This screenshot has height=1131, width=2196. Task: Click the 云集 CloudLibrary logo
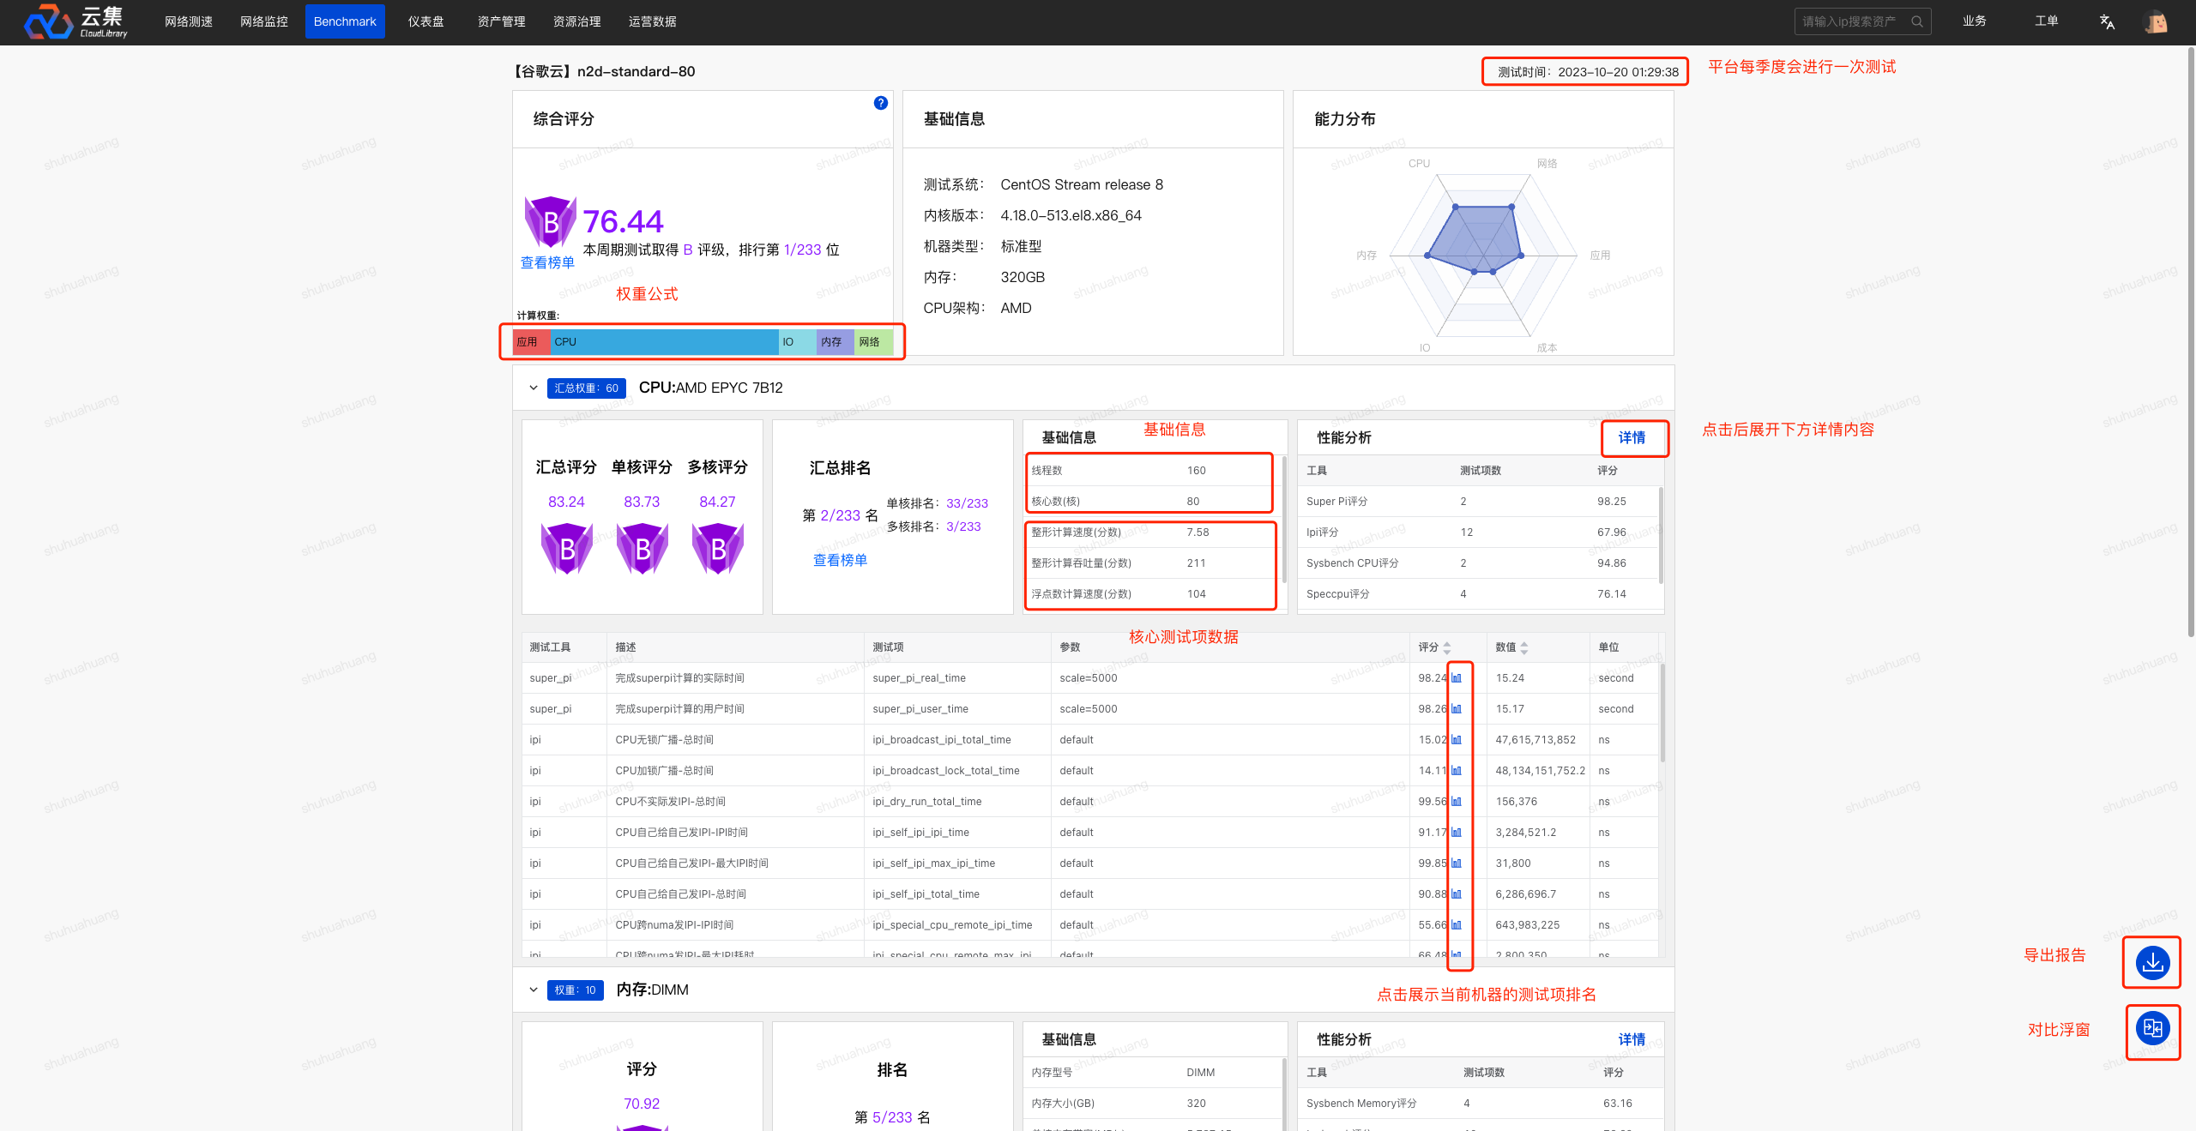tap(75, 21)
